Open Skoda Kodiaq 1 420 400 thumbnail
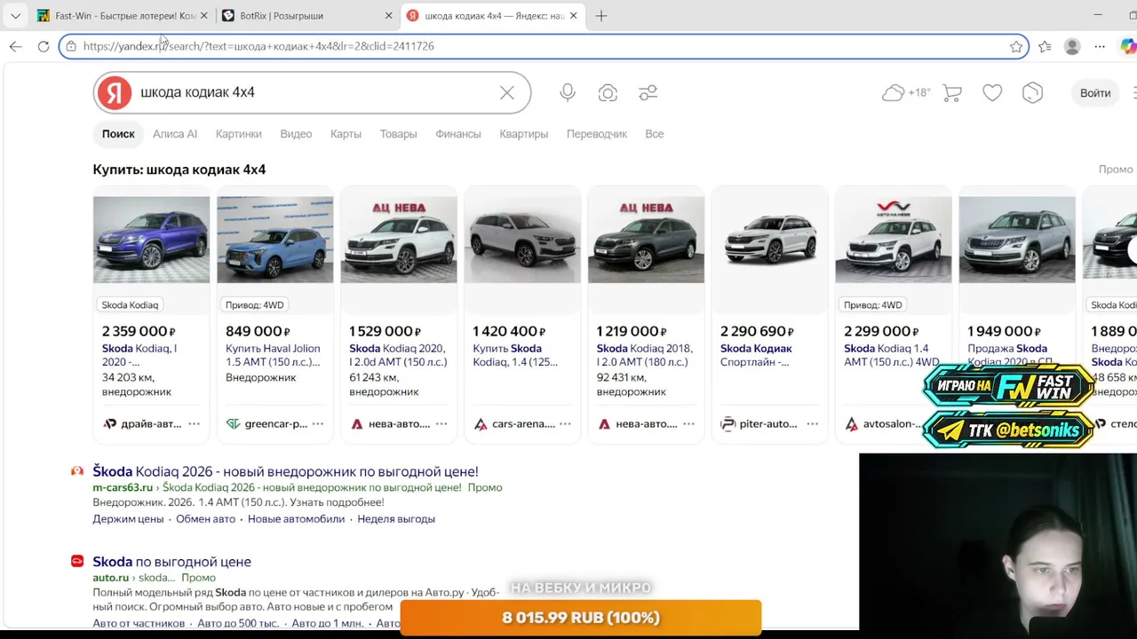This screenshot has width=1137, height=639. point(522,240)
